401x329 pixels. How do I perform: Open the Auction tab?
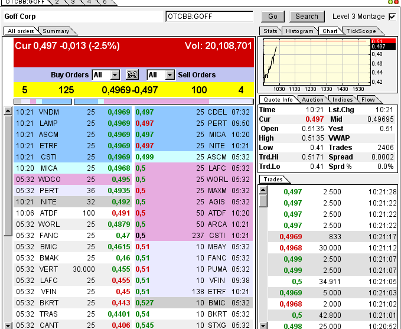point(312,99)
